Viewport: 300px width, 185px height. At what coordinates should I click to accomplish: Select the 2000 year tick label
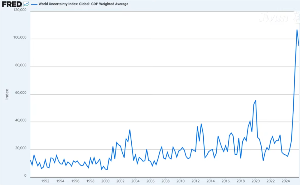(105, 181)
